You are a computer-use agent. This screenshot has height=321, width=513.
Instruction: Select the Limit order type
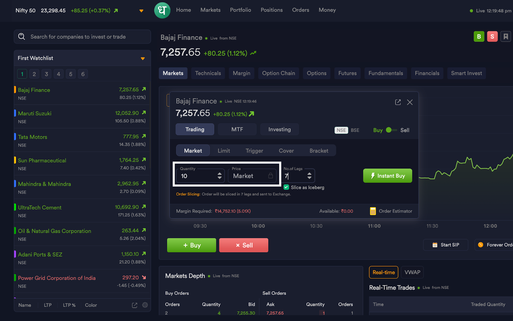tap(224, 151)
